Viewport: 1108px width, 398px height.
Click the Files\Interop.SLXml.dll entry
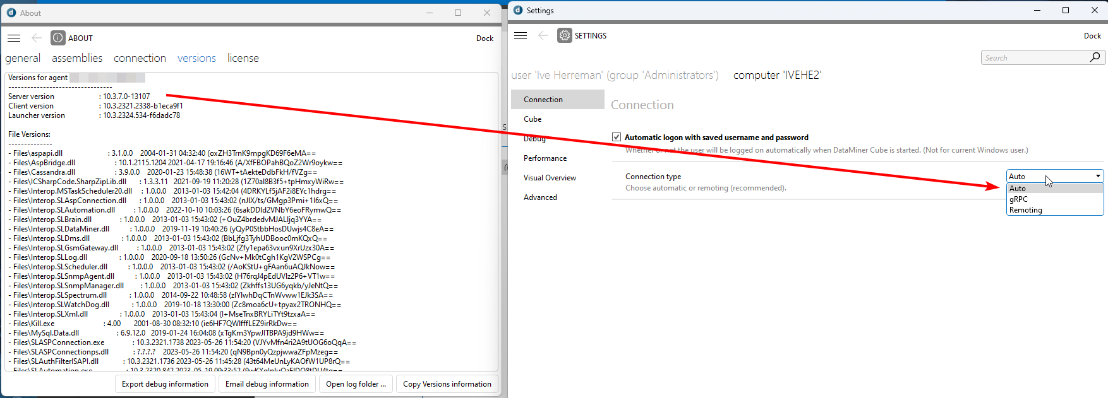point(162,314)
